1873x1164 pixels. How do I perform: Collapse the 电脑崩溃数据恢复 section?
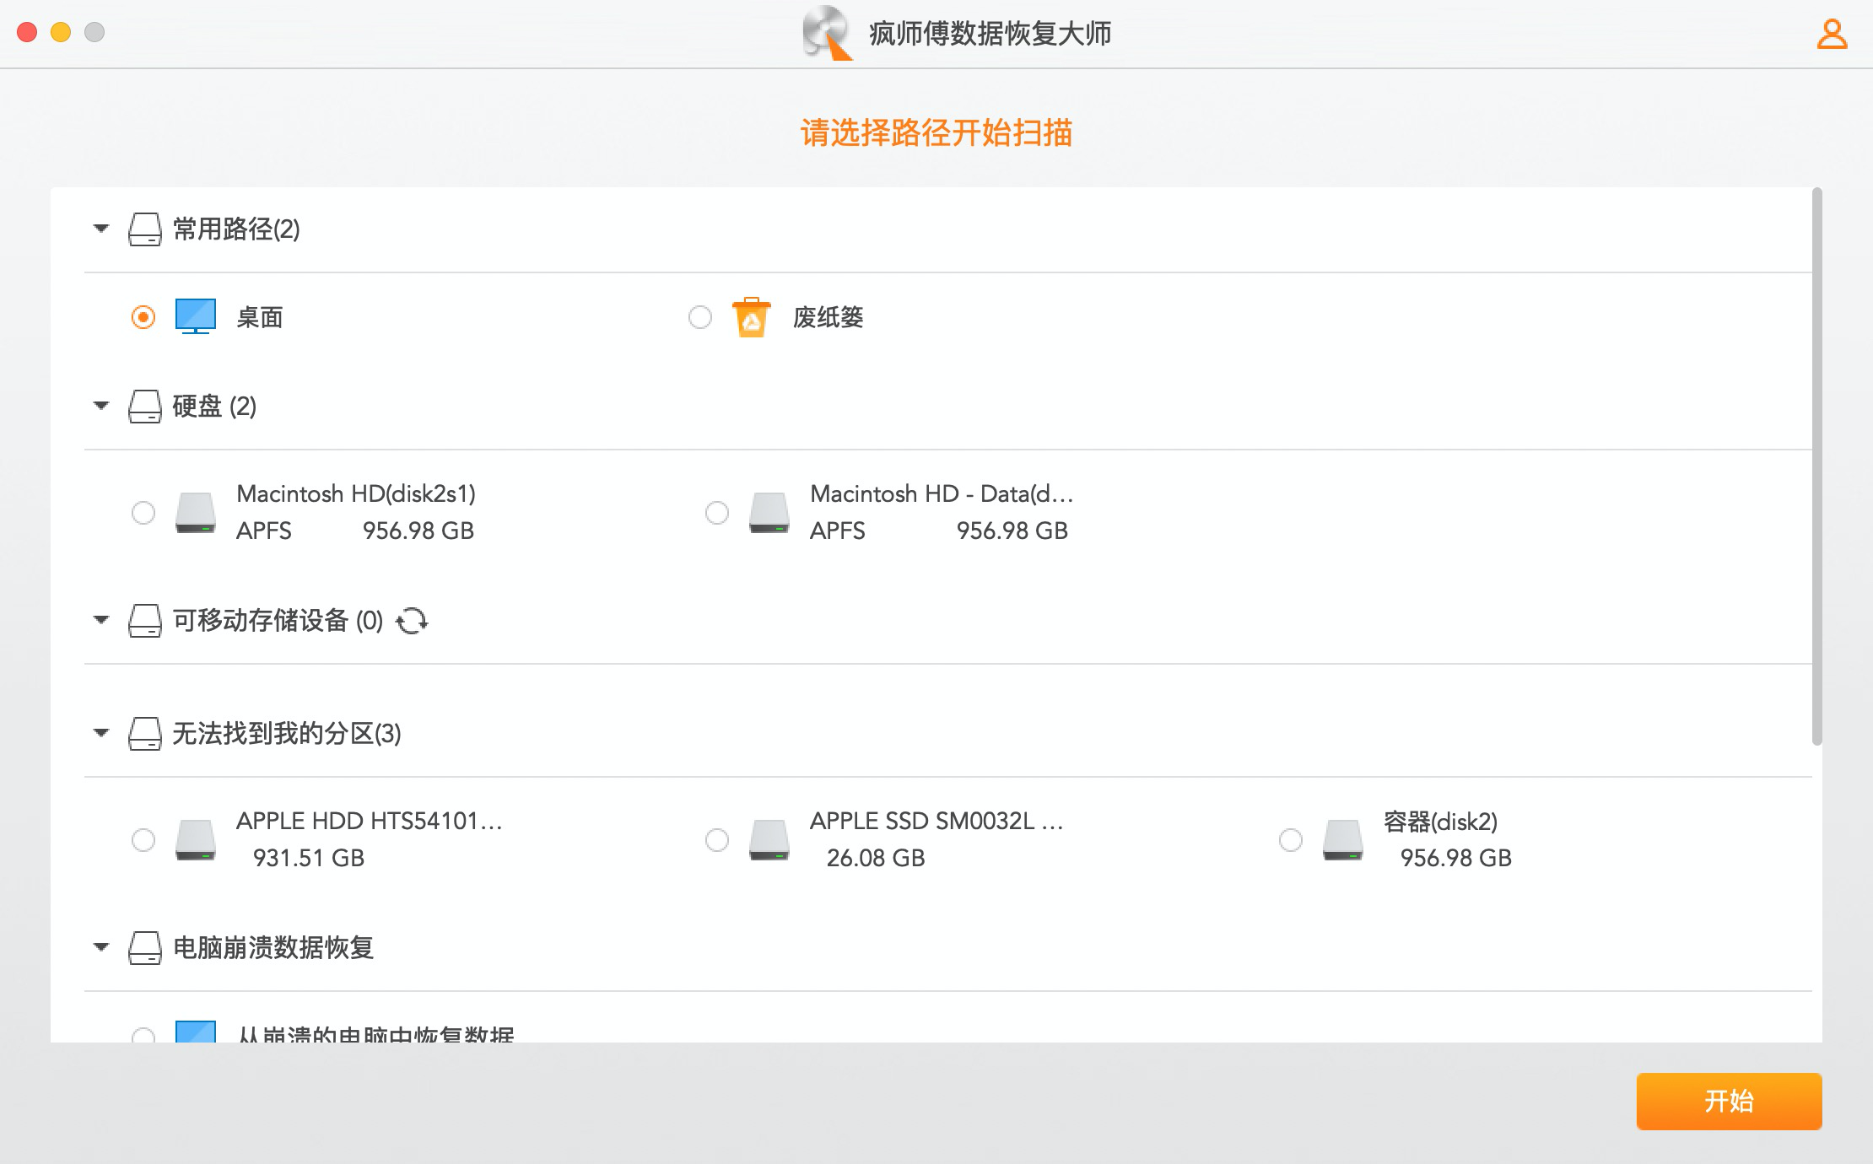point(101,947)
